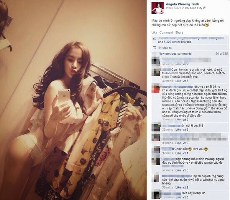Open the Angela Phương Trinh profile name link

tap(182, 4)
